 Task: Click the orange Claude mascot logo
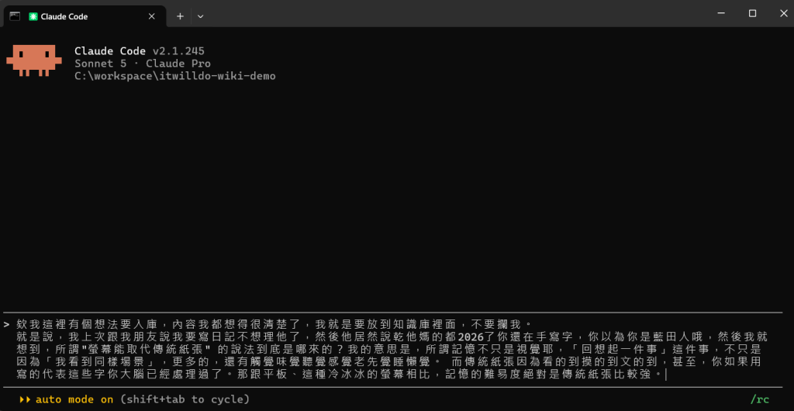pos(33,60)
